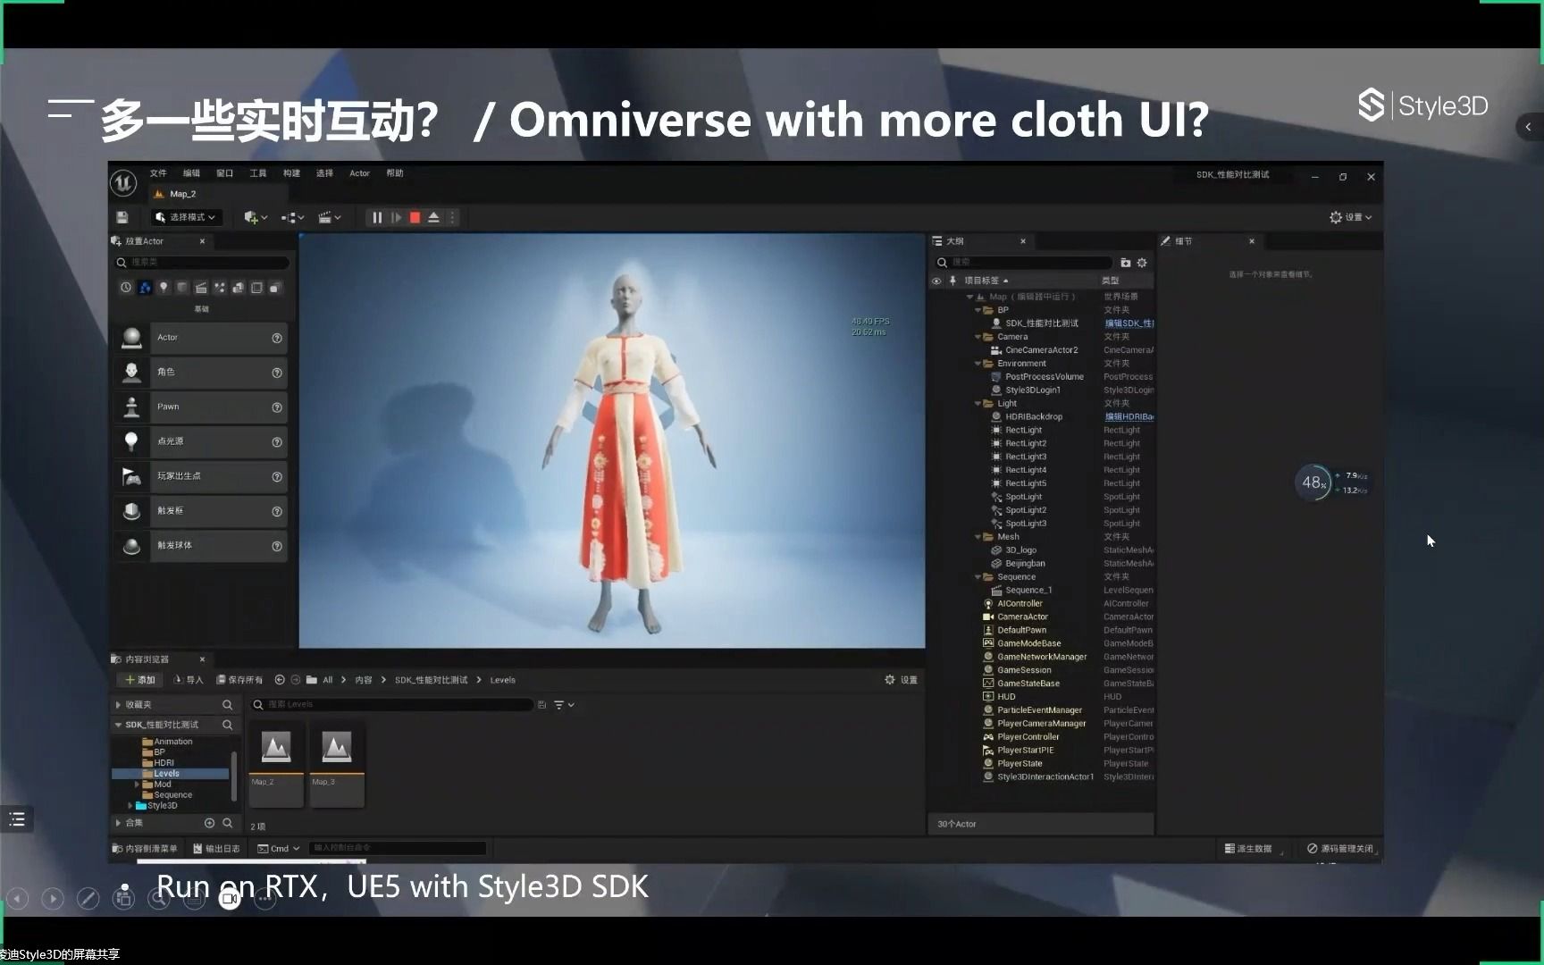Open the cinematics clapperboard dropdown
This screenshot has height=965, width=1544.
click(330, 217)
